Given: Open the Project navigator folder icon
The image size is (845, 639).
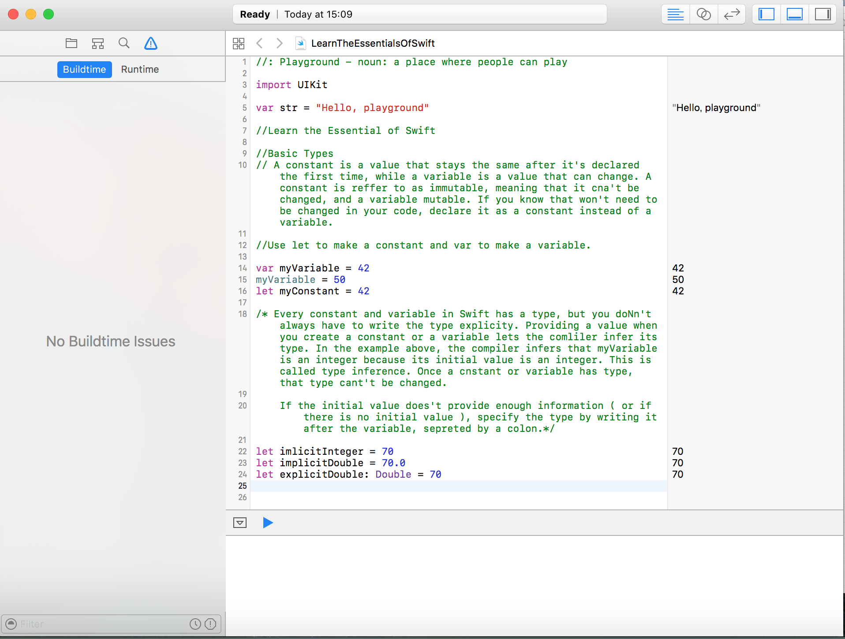Looking at the screenshot, I should point(71,43).
